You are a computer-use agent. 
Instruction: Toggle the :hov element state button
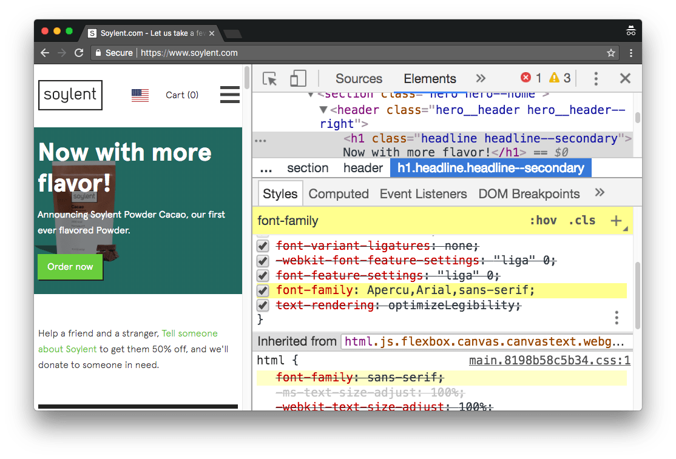(x=543, y=221)
